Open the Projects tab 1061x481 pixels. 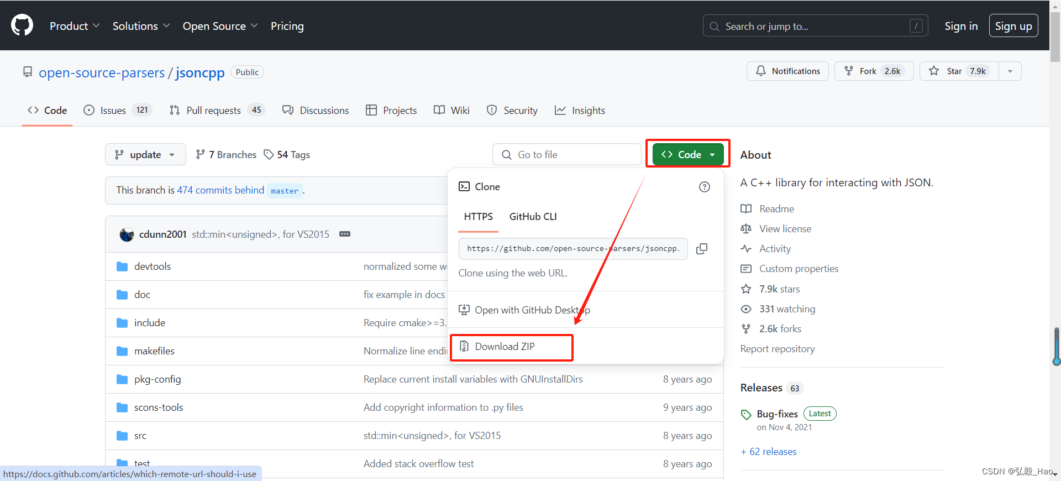pyautogui.click(x=391, y=111)
